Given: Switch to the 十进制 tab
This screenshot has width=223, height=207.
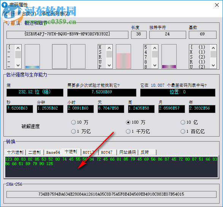Looking at the screenshot, I should (x=71, y=152).
